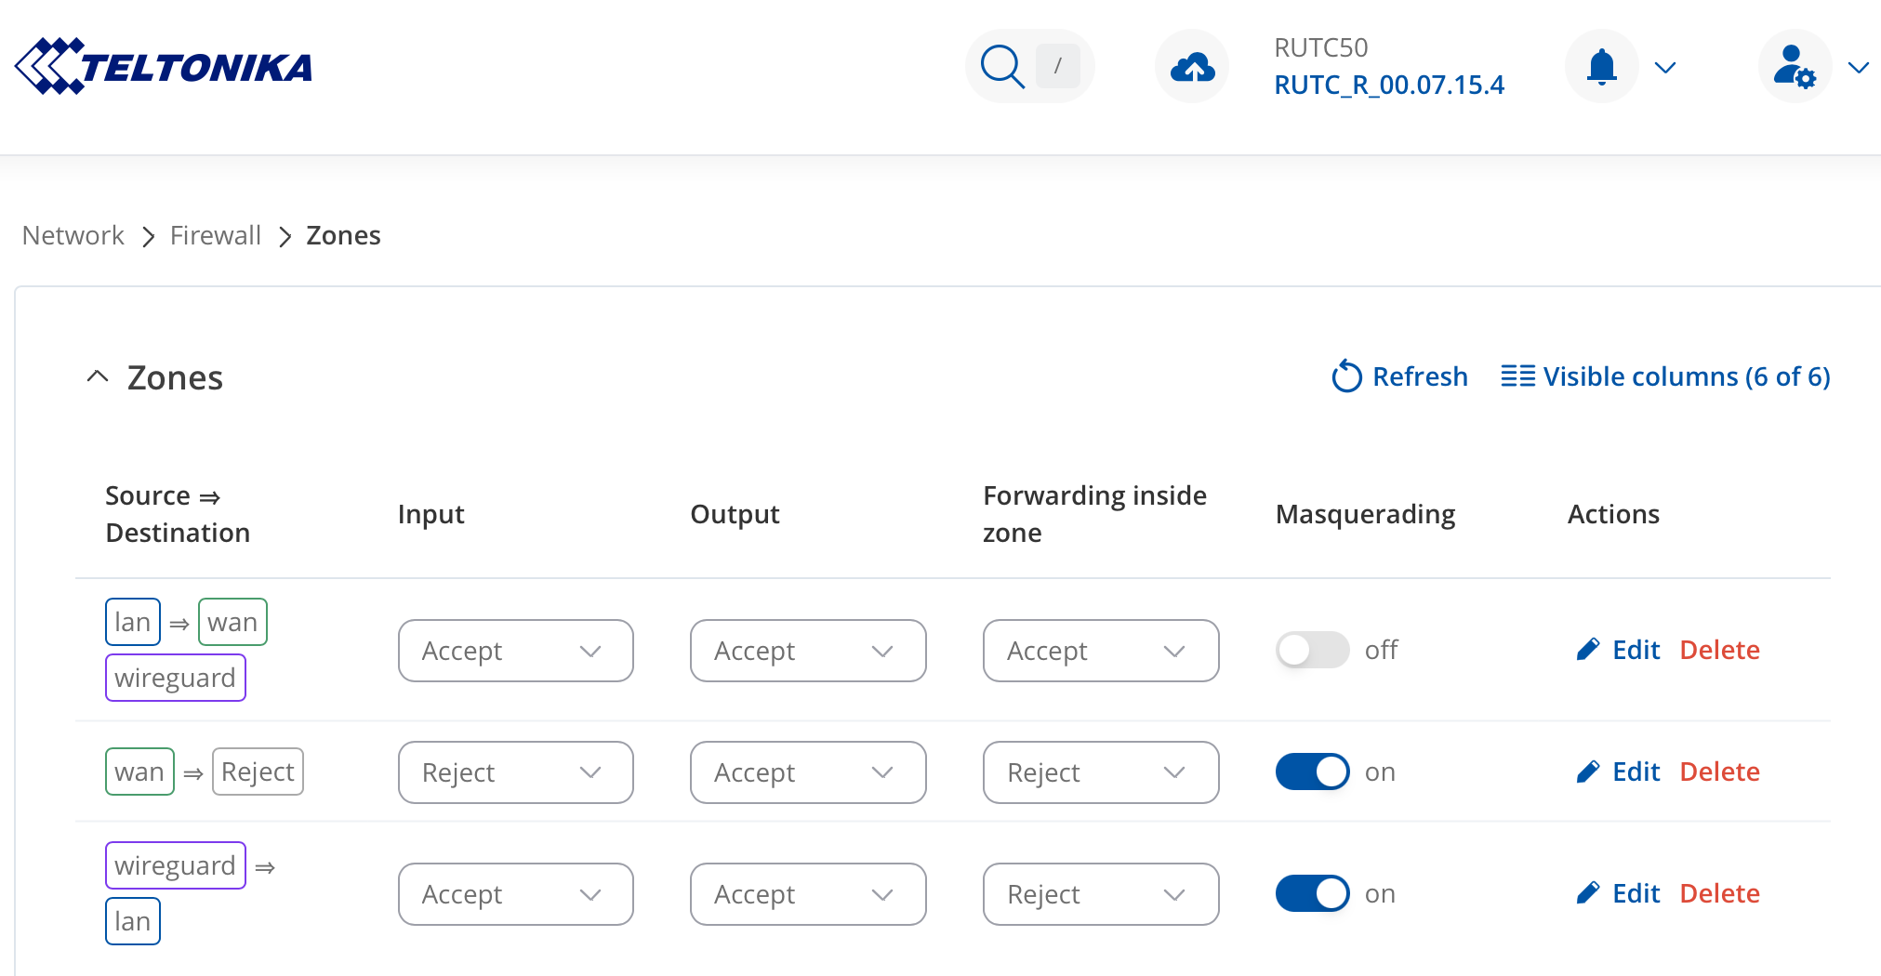Click the lan destination tag in third row
This screenshot has width=1881, height=976.
click(133, 921)
